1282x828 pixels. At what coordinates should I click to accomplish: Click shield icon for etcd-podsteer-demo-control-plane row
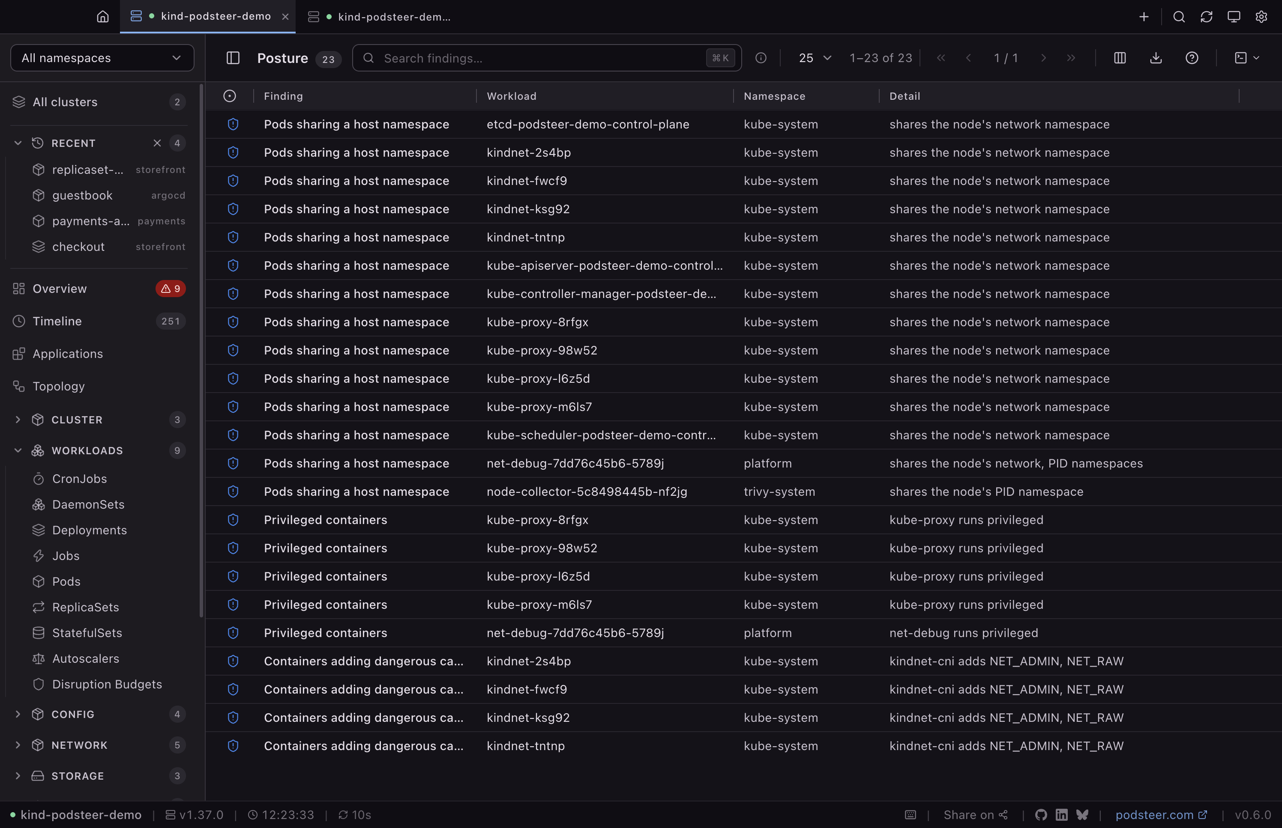[x=233, y=124]
